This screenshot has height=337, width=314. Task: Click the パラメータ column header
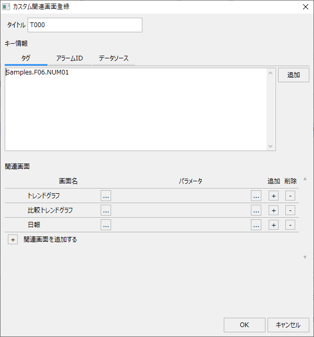pyautogui.click(x=190, y=181)
